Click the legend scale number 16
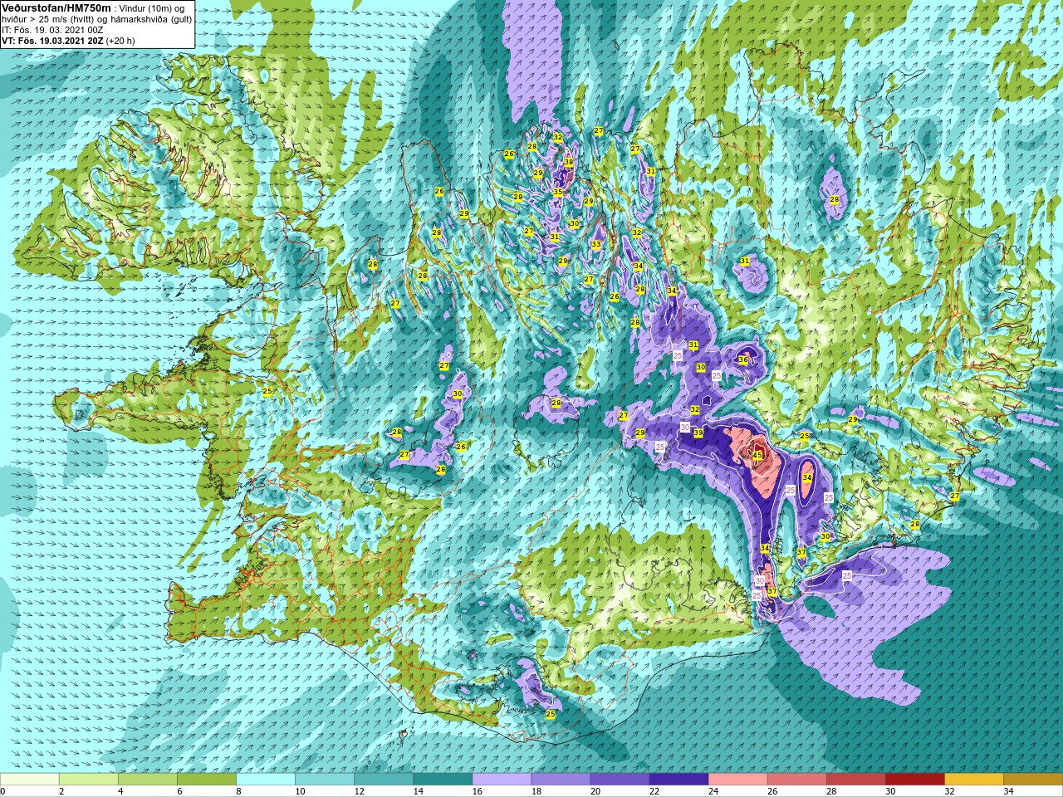This screenshot has height=797, width=1063. coord(478,791)
